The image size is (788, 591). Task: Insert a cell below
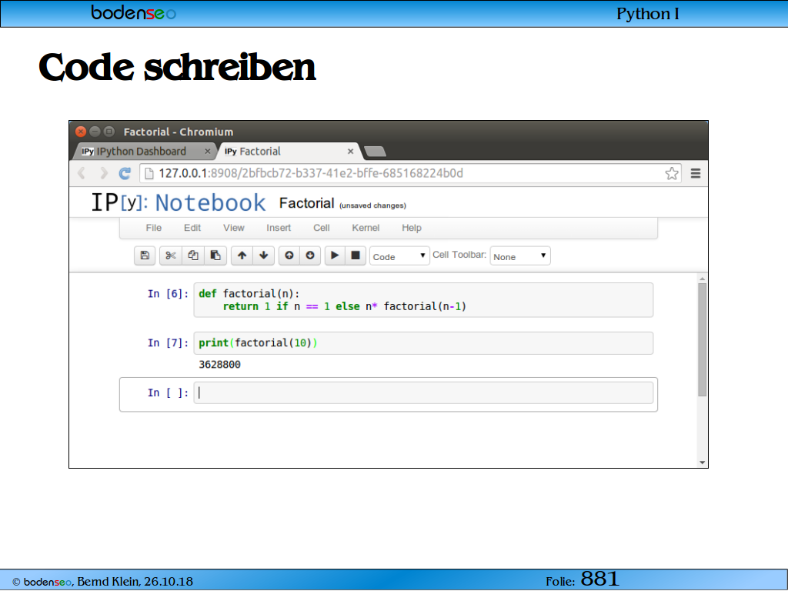(x=310, y=255)
